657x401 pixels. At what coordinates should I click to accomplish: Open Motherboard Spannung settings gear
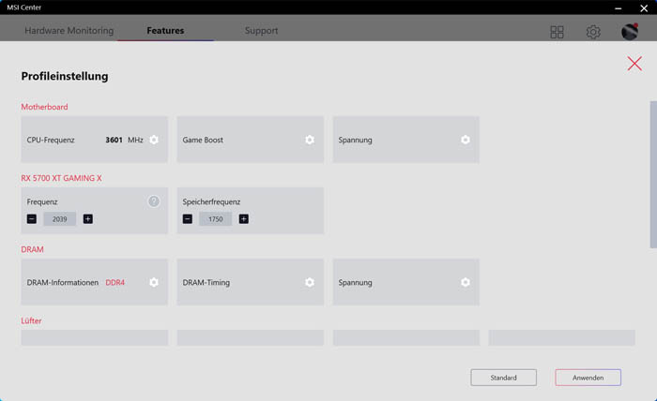click(x=466, y=140)
